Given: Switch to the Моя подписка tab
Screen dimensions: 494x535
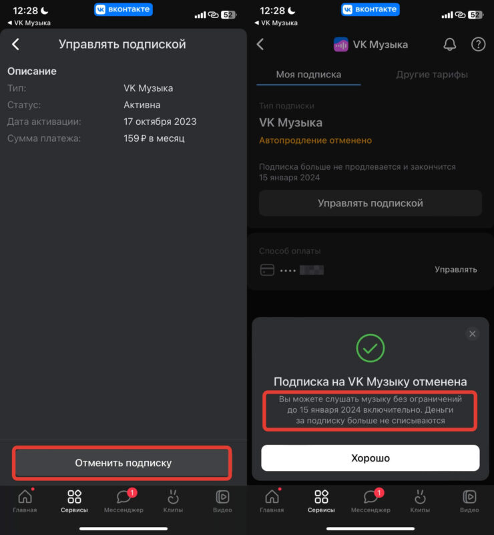Looking at the screenshot, I should [x=308, y=74].
